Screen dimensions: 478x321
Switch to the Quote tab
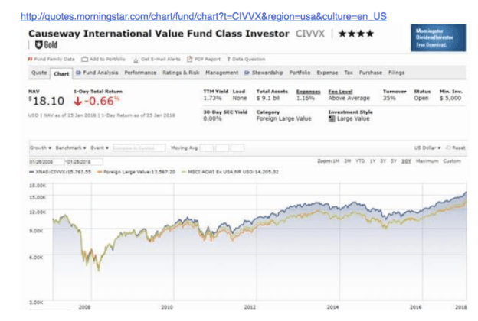39,73
